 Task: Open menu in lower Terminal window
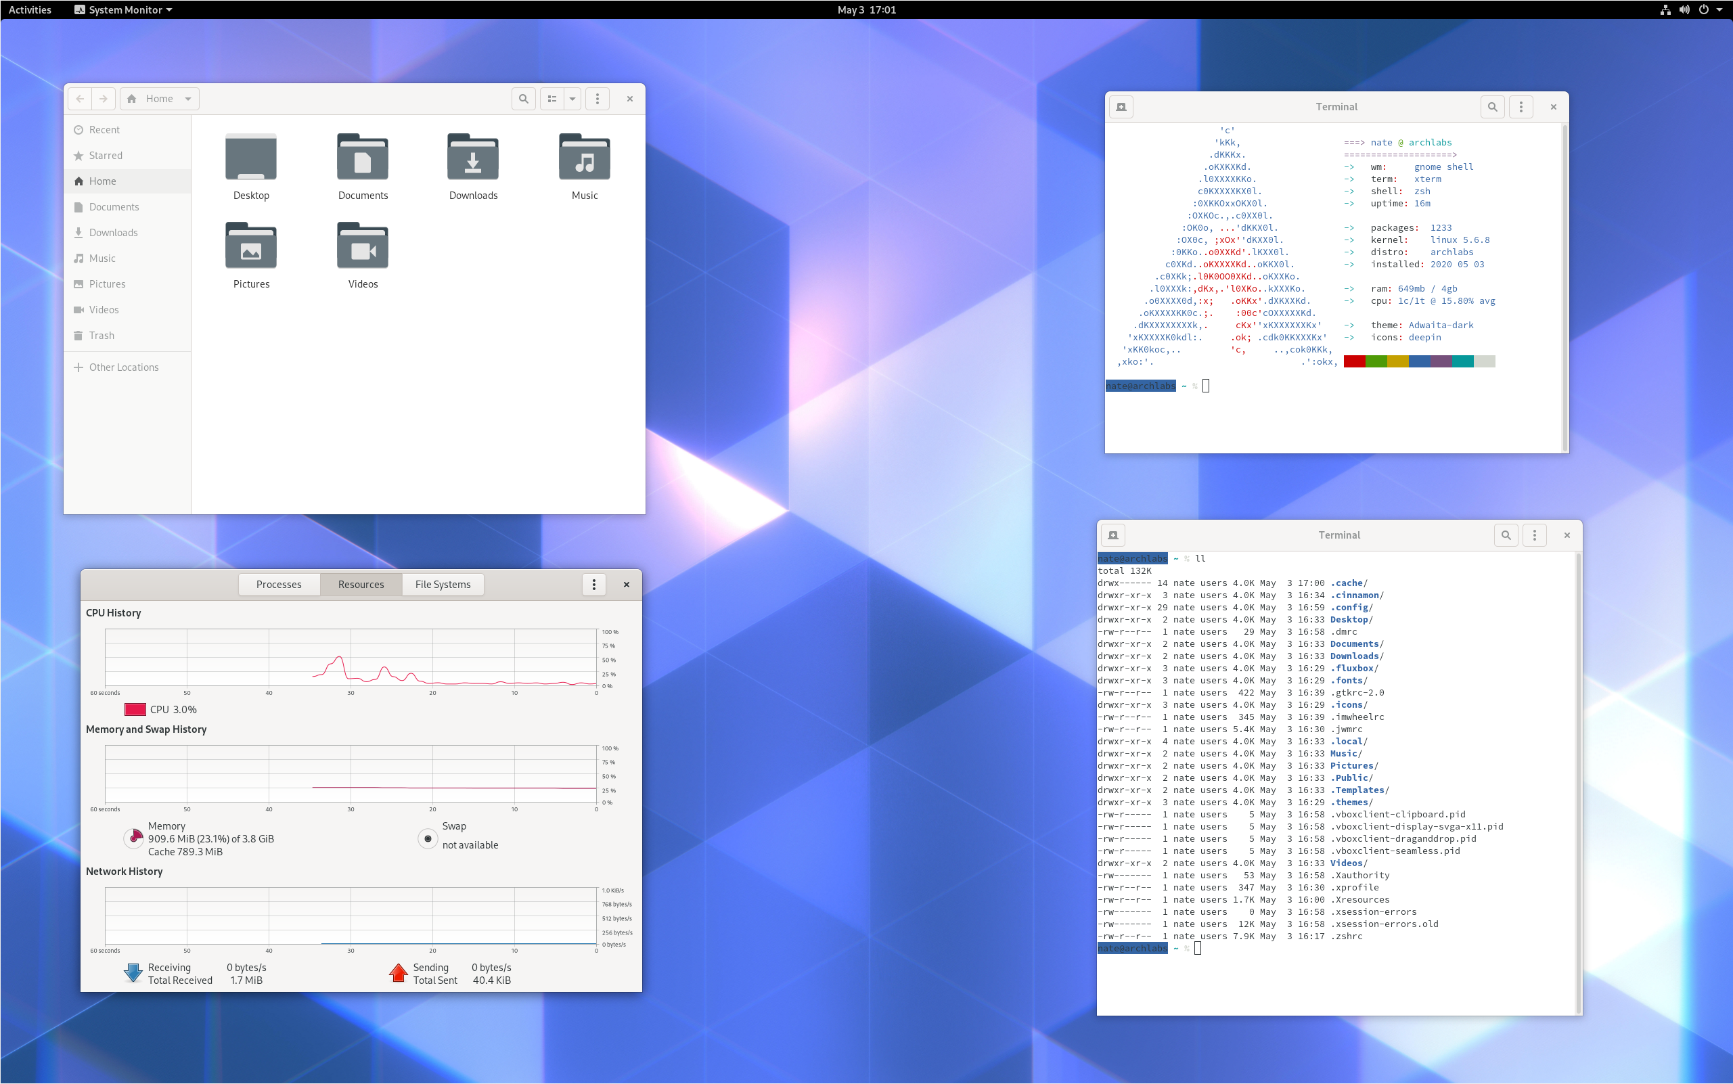pyautogui.click(x=1534, y=535)
